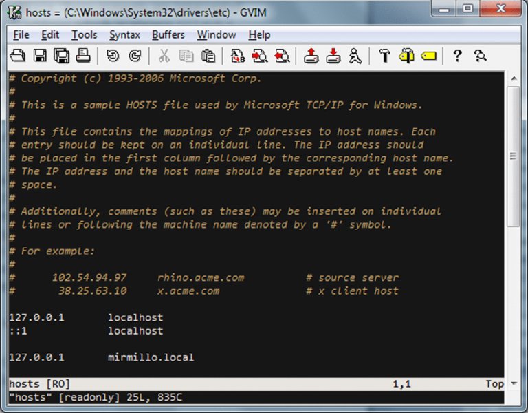Click the '1,1' cursor position indicator
This screenshot has width=528, height=413.
(402, 384)
